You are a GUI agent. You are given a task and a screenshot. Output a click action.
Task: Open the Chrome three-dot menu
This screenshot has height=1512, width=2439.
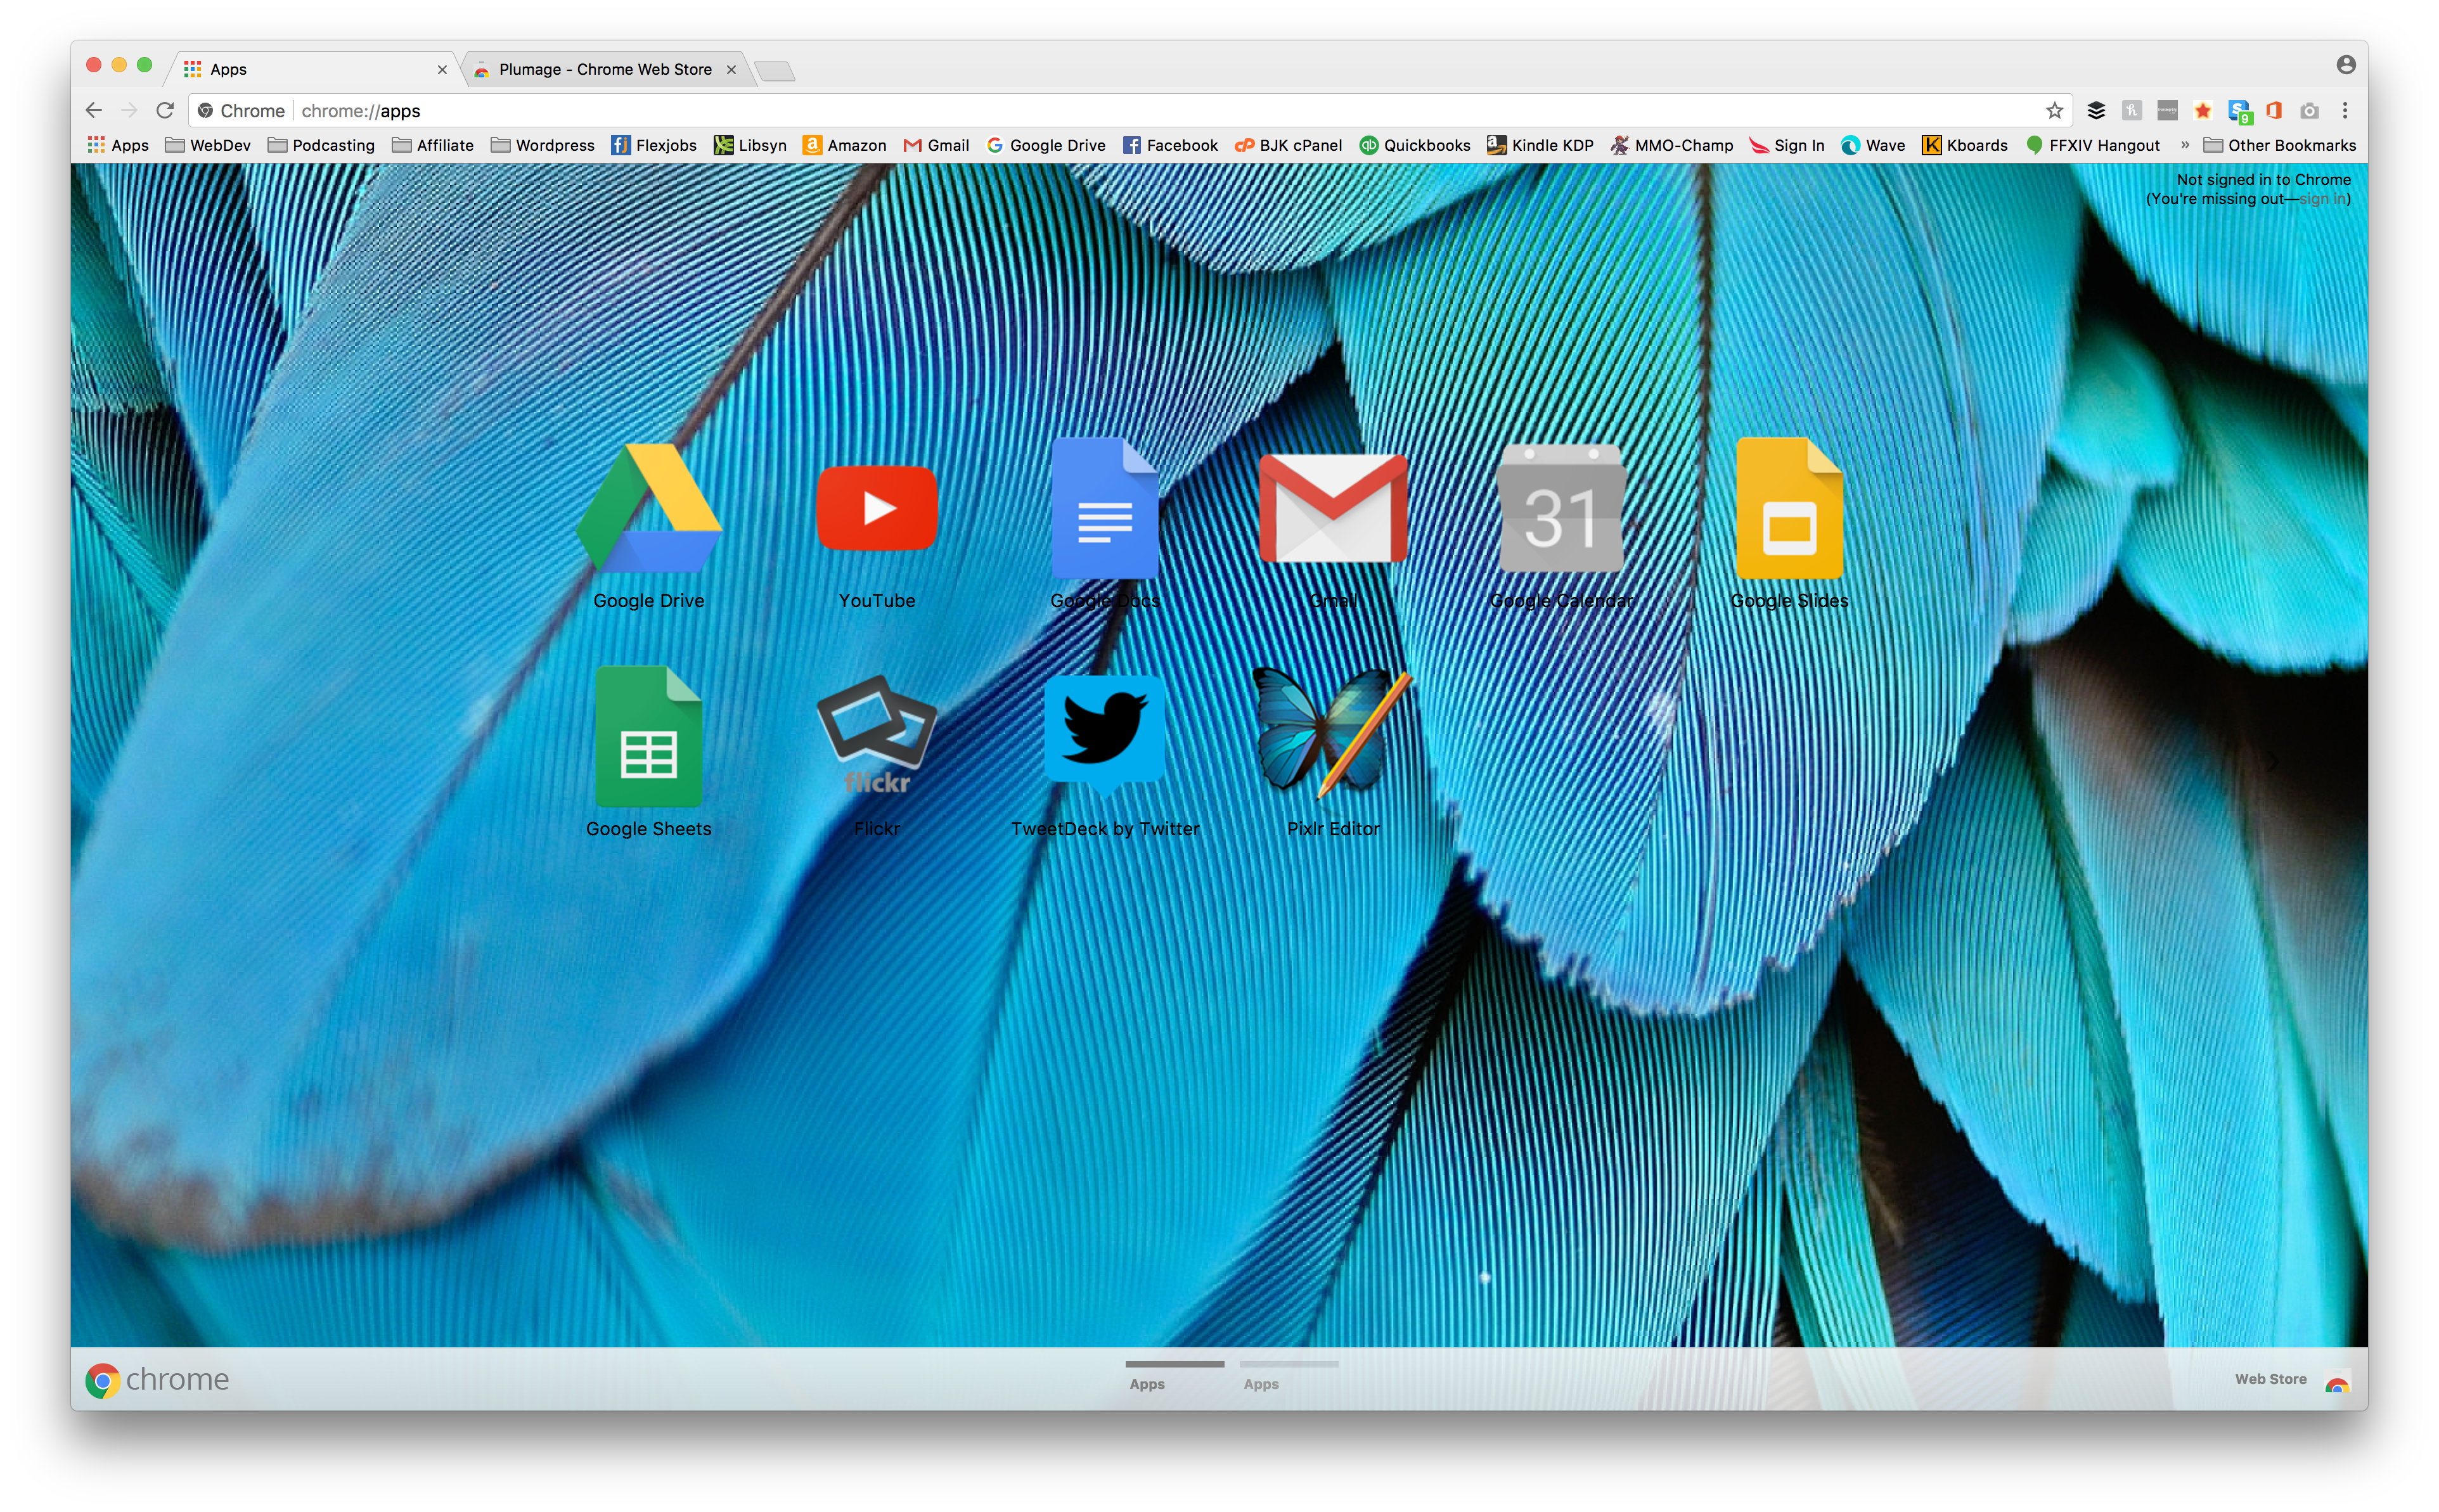[2344, 111]
